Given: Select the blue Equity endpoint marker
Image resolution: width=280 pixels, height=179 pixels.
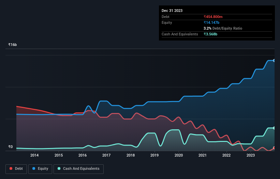Looking at the screenshot, I should tap(274, 61).
